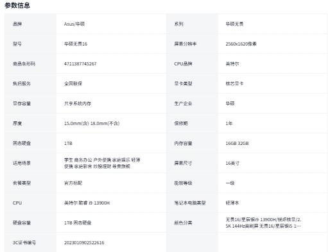
Task: Select the 厚度 label
Action: coord(17,123)
